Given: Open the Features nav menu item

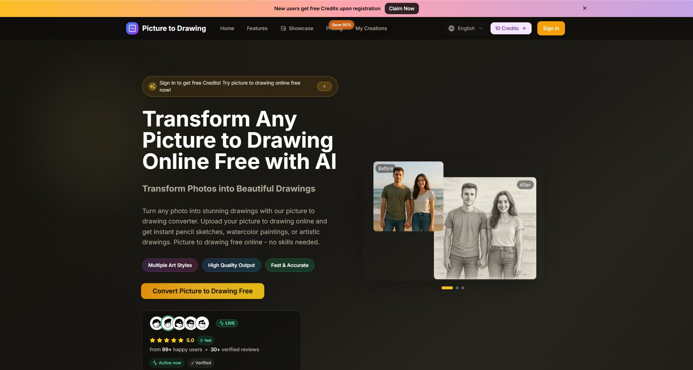Looking at the screenshot, I should 257,28.
